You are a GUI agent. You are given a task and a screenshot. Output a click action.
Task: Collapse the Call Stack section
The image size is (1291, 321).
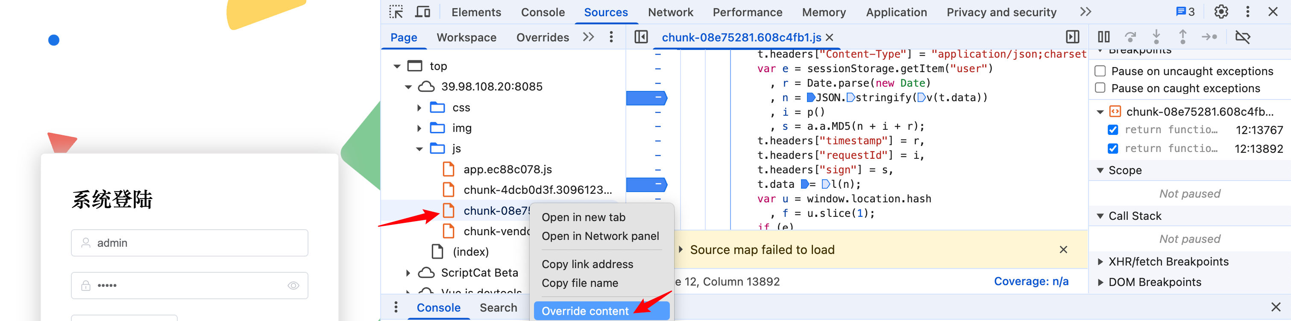pyautogui.click(x=1100, y=216)
